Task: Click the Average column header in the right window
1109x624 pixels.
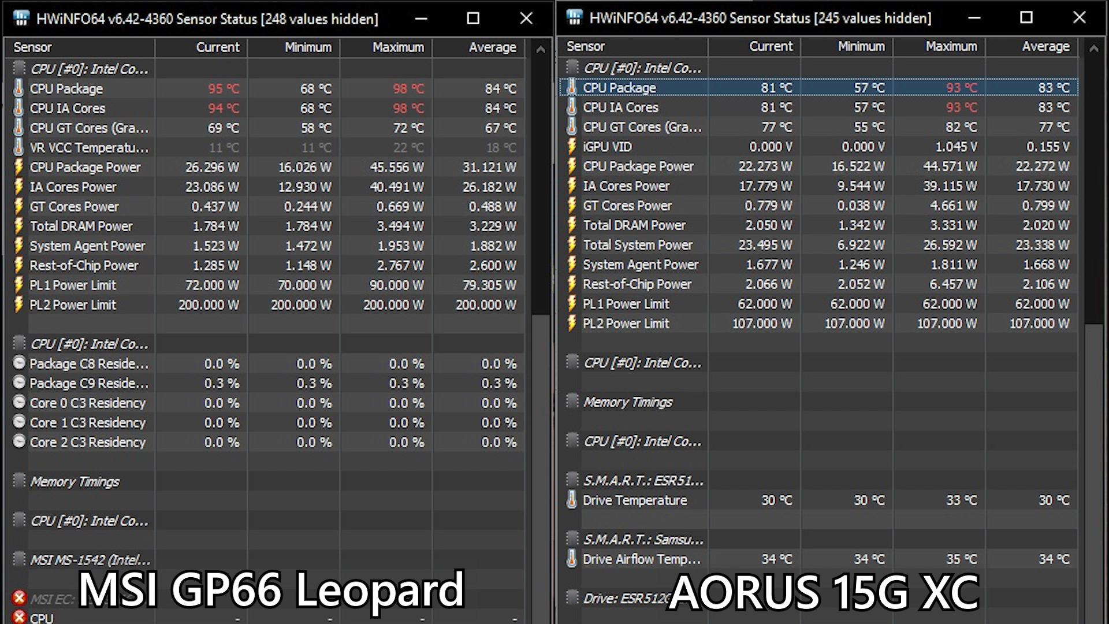Action: click(x=1032, y=46)
